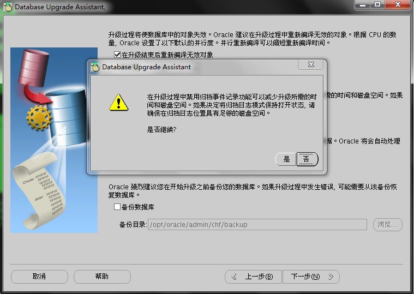
Task: Maximize the Database Upgrade Assistant main window
Action: [x=377, y=5]
